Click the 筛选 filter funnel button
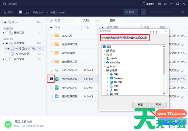188x131 pixels. click(129, 12)
